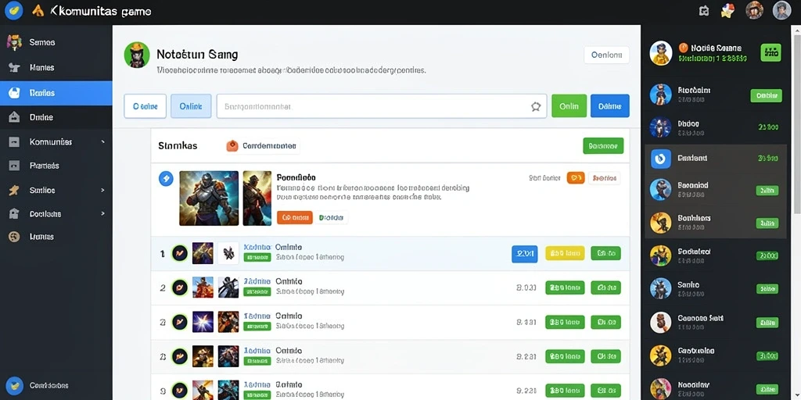Open the orange-icon filter beside Stamkas
Viewport: 801px width, 400px height.
click(262, 146)
